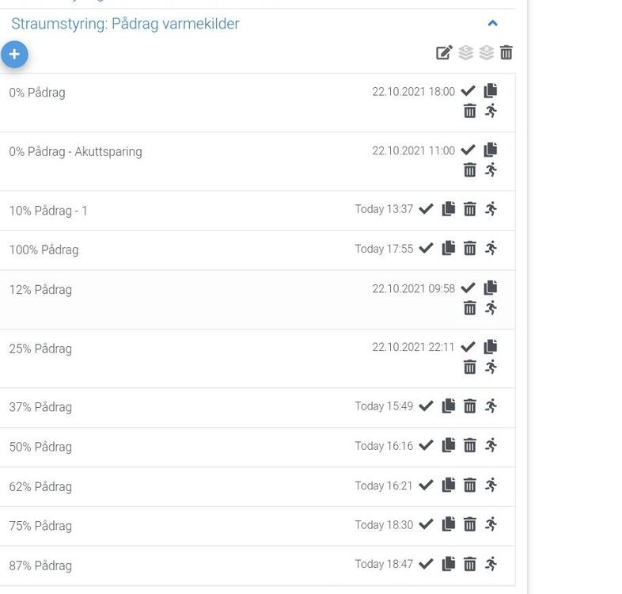Image resolution: width=622 pixels, height=594 pixels.
Task: Select the 100% Pådrag list item
Action: click(x=44, y=250)
